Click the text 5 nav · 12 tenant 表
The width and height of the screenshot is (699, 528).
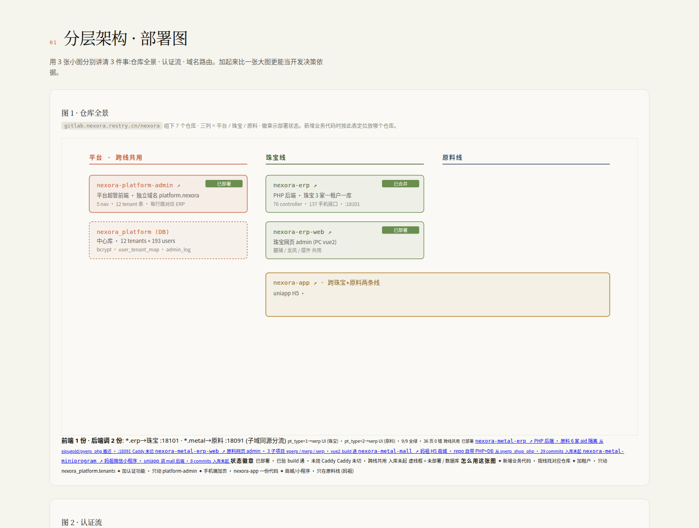tap(120, 204)
